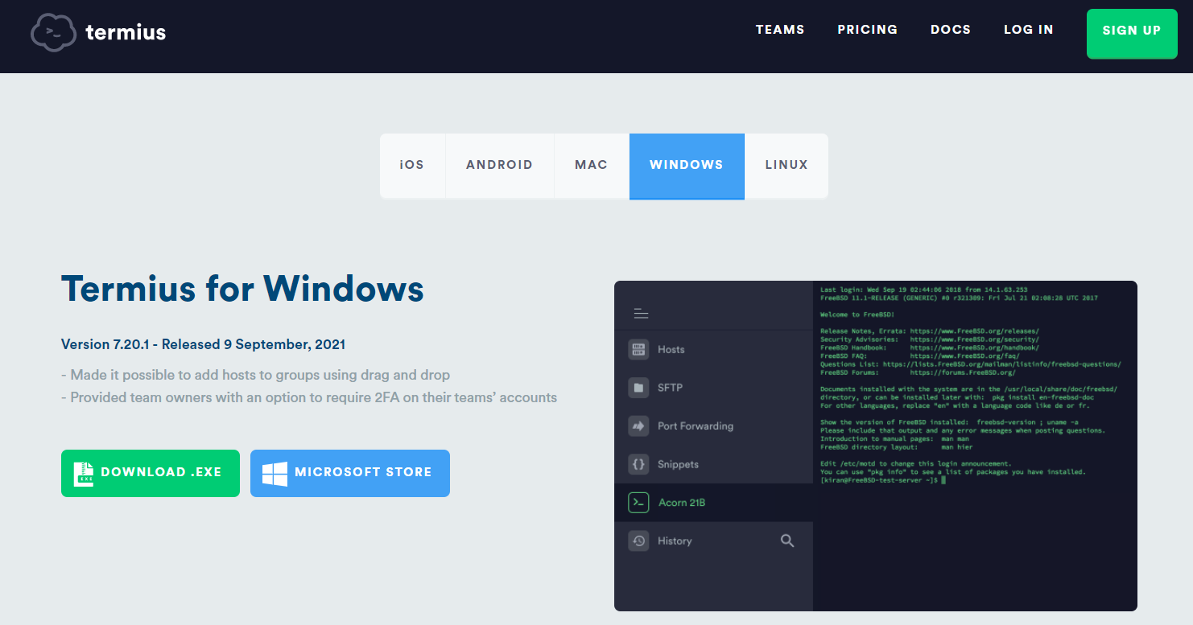Viewport: 1193px width, 625px height.
Task: Open the Docs page
Action: coord(951,30)
